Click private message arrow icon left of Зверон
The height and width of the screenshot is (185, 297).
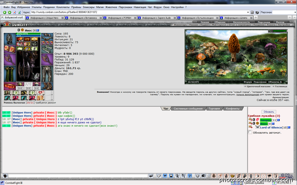[250, 119]
